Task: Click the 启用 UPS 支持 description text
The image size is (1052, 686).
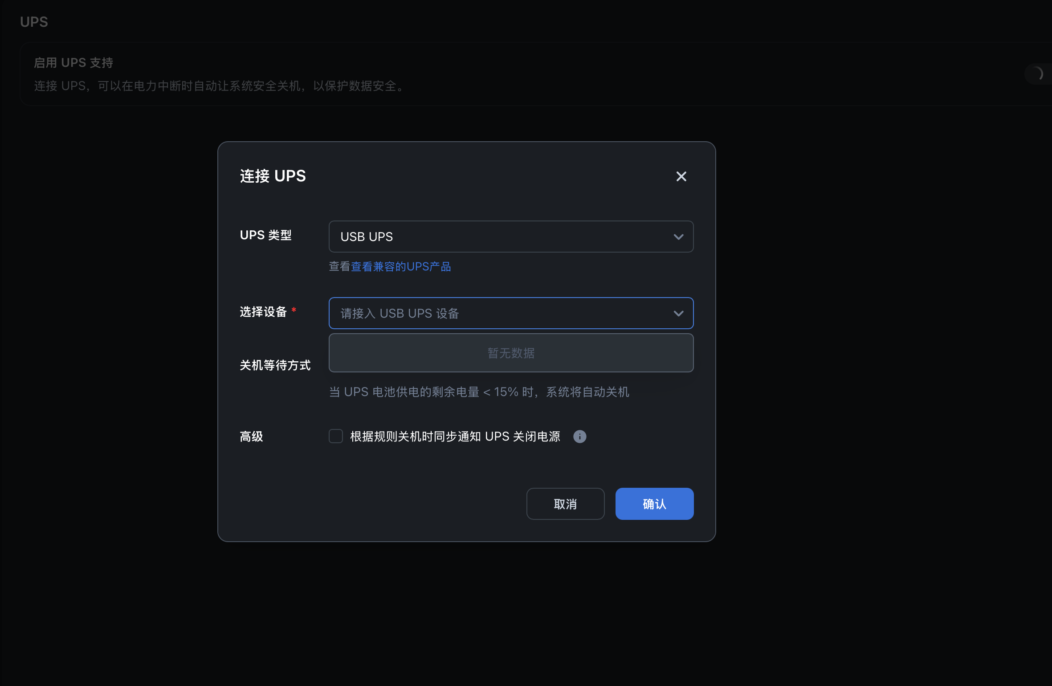Action: coord(219,86)
